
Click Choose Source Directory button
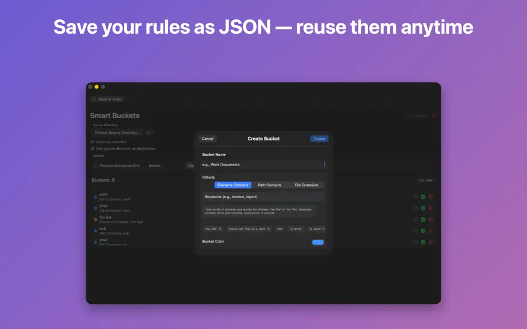pyautogui.click(x=117, y=133)
